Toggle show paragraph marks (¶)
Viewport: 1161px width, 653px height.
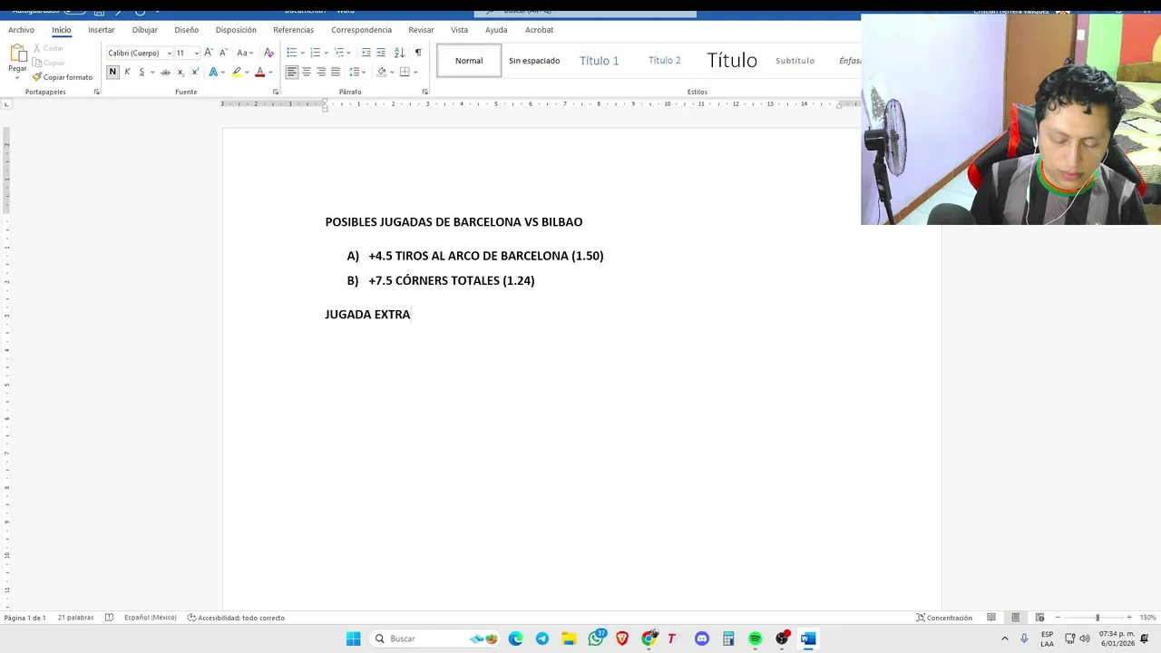click(418, 53)
